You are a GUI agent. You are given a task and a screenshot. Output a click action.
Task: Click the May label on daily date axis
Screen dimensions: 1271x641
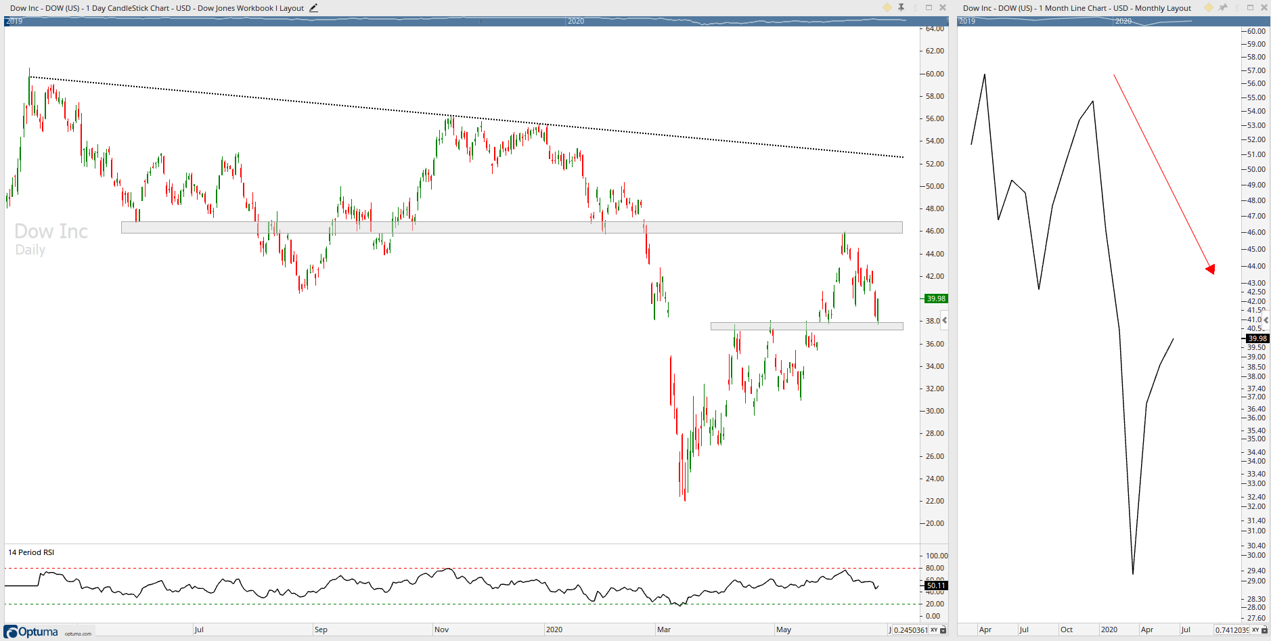[x=784, y=629]
